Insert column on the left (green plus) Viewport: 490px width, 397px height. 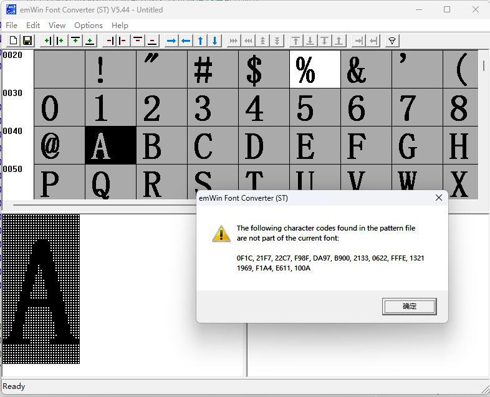click(x=61, y=41)
